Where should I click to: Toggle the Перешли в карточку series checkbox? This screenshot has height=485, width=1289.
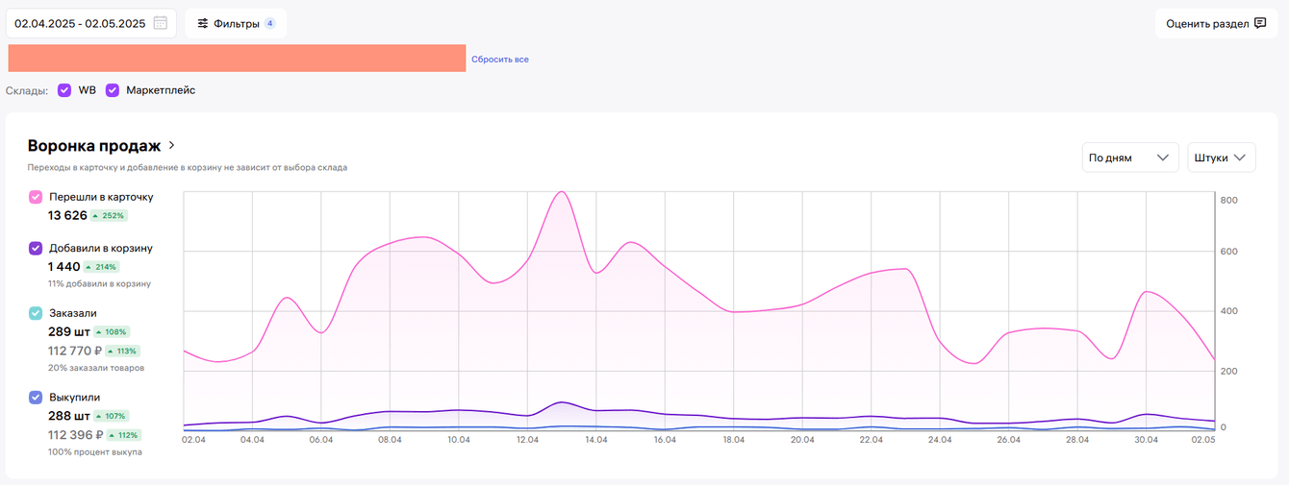36,197
